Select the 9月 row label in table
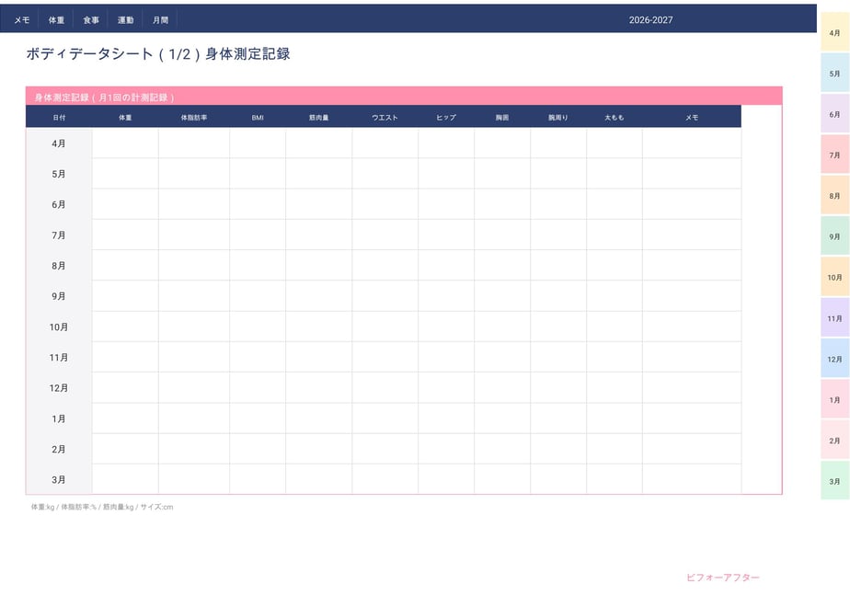Screen dimensions: 850x607 pyautogui.click(x=59, y=296)
